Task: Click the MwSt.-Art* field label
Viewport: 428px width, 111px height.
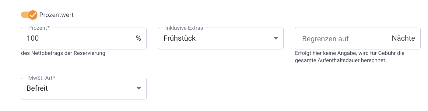Action: pyautogui.click(x=42, y=78)
